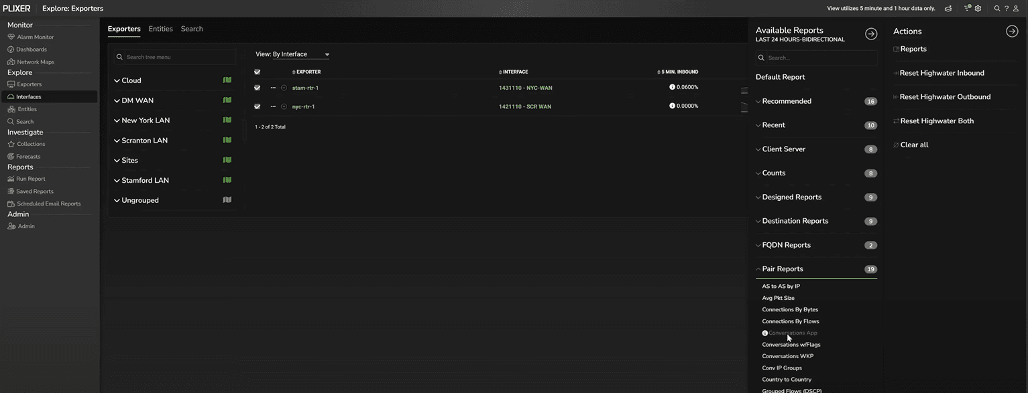Select the Connections By Bytes report
Viewport: 1028px width, 393px height.
tap(789, 309)
